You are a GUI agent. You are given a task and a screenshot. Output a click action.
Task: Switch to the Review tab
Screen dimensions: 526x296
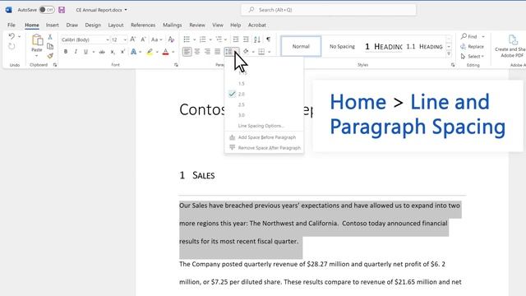197,25
